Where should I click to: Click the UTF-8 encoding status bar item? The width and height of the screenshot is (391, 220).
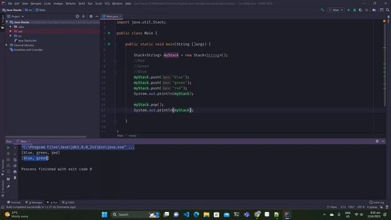pos(361,207)
